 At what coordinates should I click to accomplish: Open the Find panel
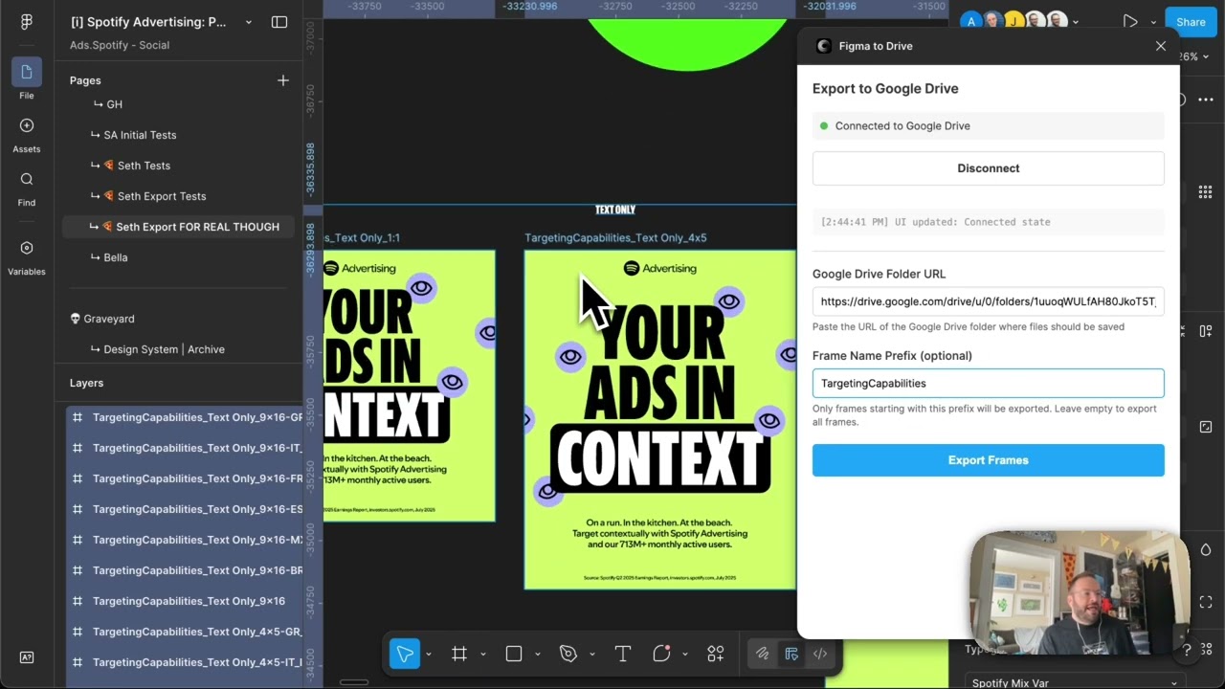click(x=27, y=188)
